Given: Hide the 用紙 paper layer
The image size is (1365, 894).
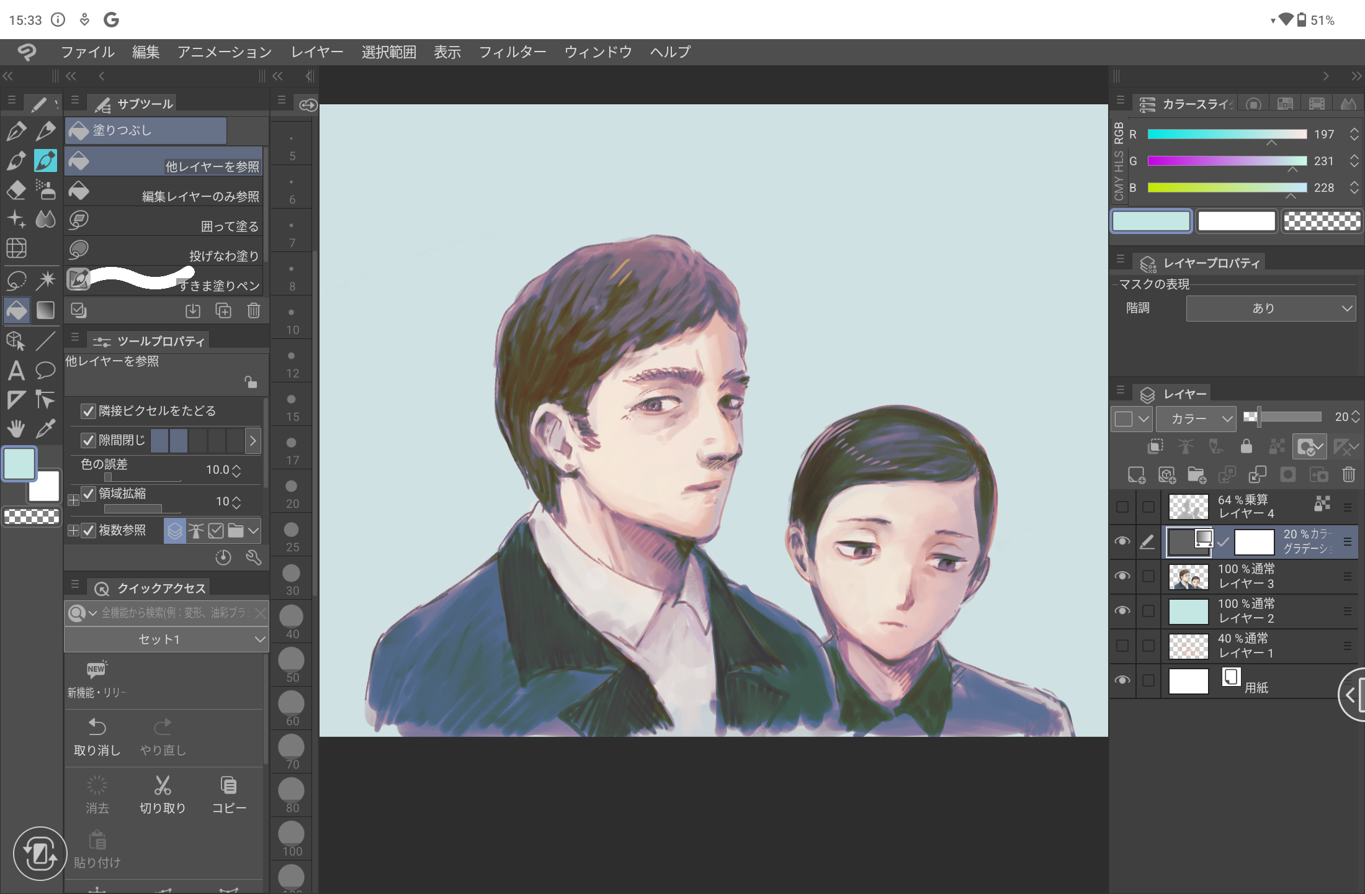Looking at the screenshot, I should [1122, 680].
